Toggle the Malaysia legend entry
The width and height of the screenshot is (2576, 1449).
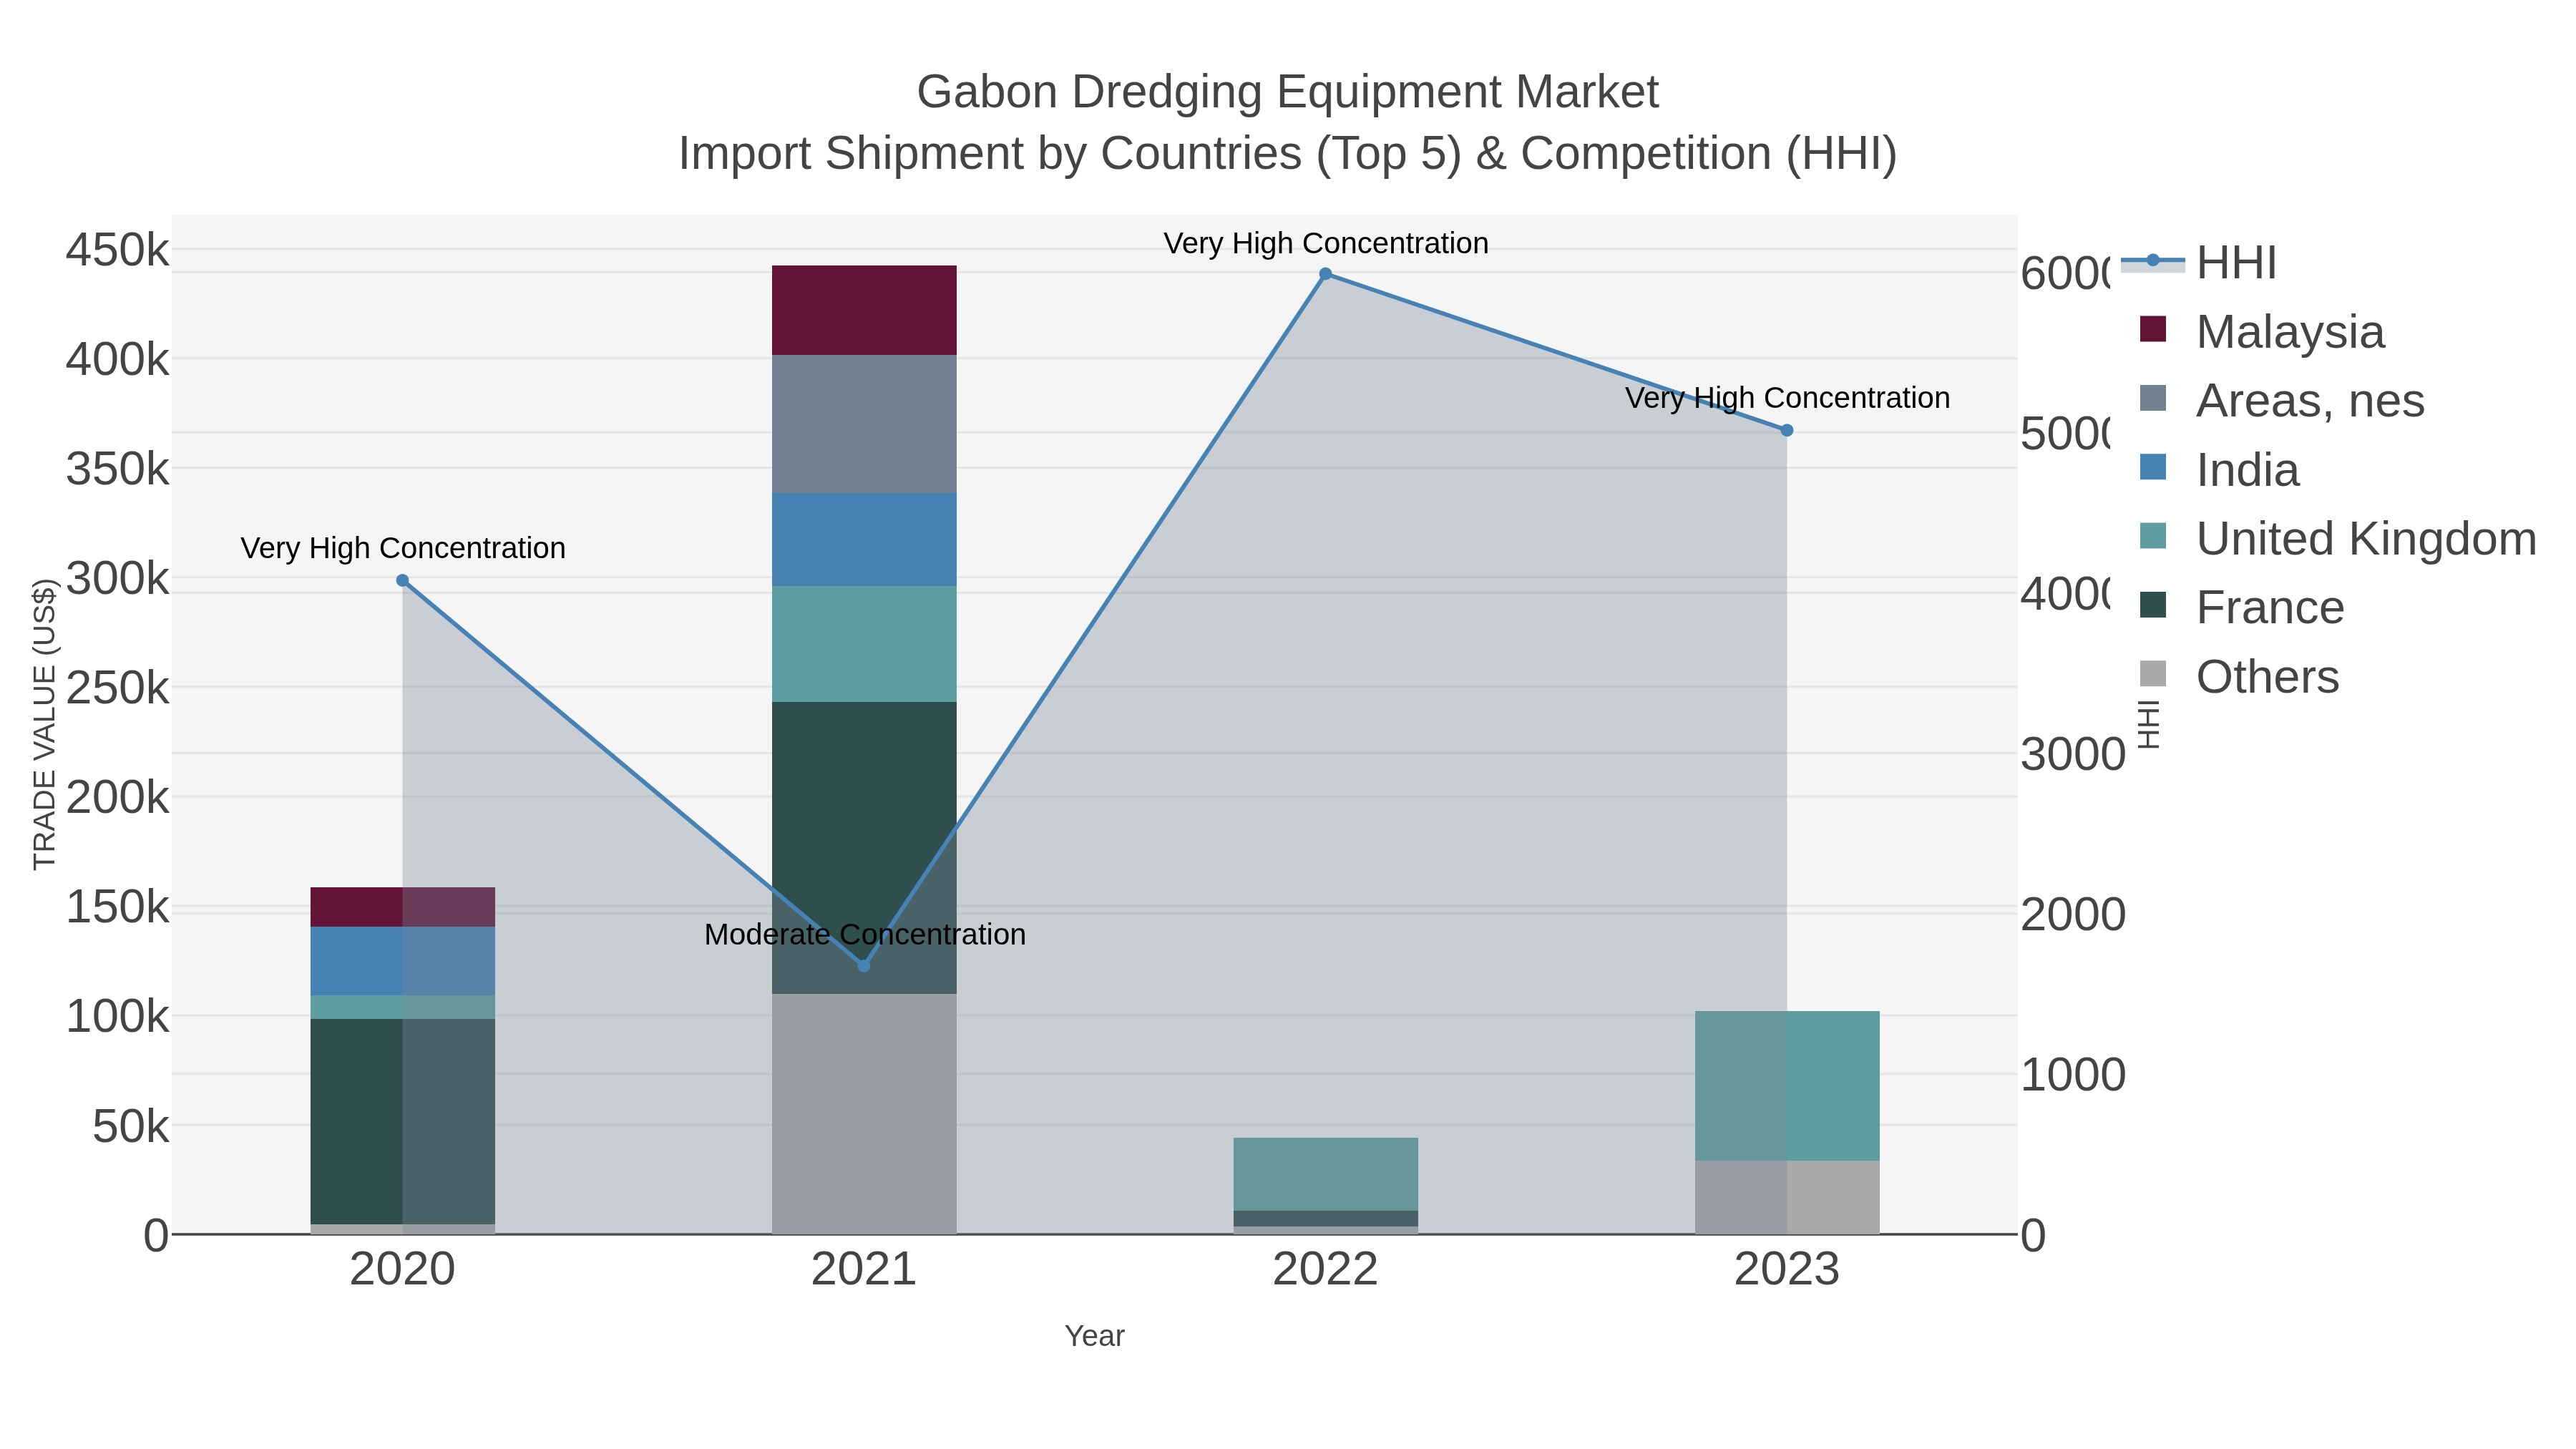[x=2262, y=331]
